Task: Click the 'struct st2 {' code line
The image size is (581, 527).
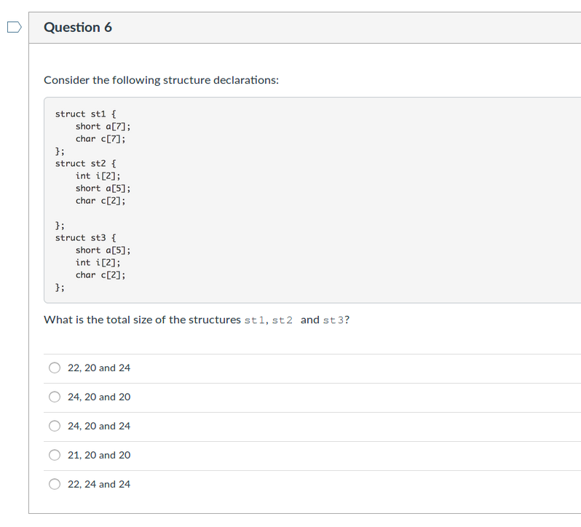Action: pyautogui.click(x=86, y=164)
